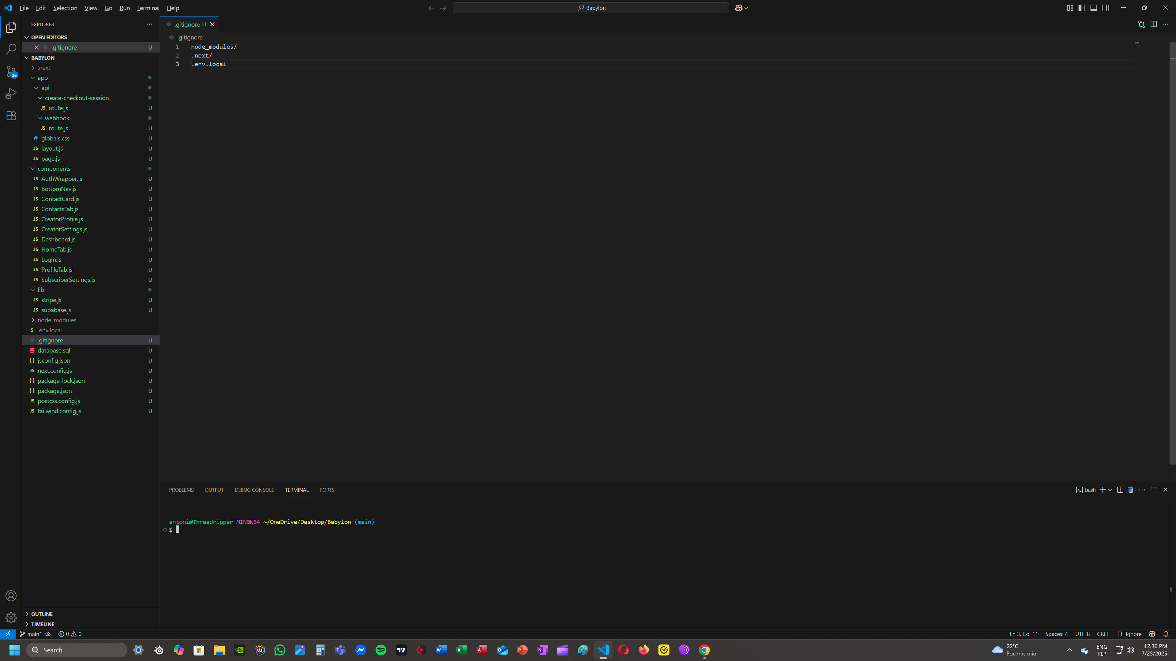The image size is (1176, 661).
Task: Switch to the Problems tab
Action: 181,490
